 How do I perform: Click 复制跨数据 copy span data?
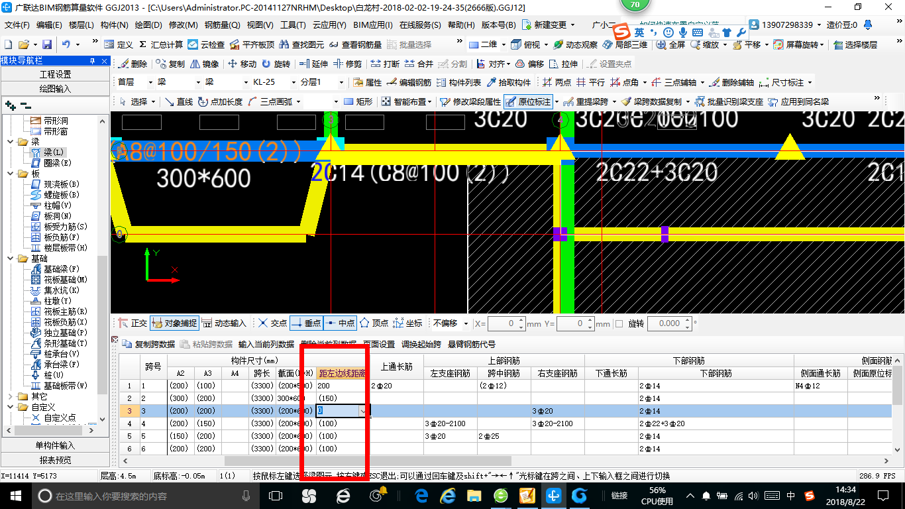pos(149,344)
